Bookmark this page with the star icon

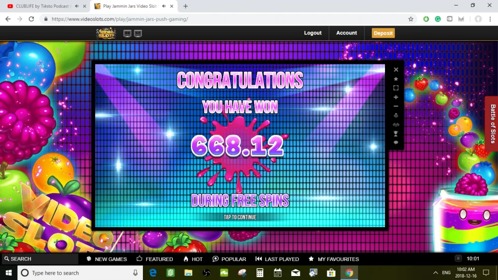[x=411, y=19]
